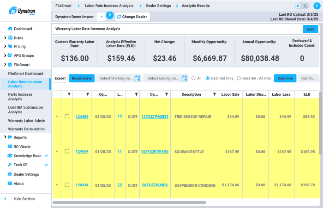Click Select Ending Date field
Screen dimensions: 323x208
(x=166, y=78)
